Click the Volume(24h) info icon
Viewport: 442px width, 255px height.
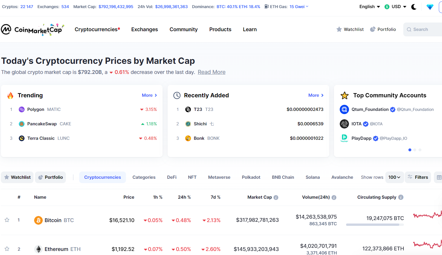click(x=334, y=198)
